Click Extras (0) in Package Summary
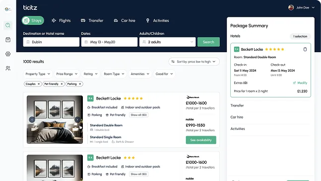 pos(241,83)
